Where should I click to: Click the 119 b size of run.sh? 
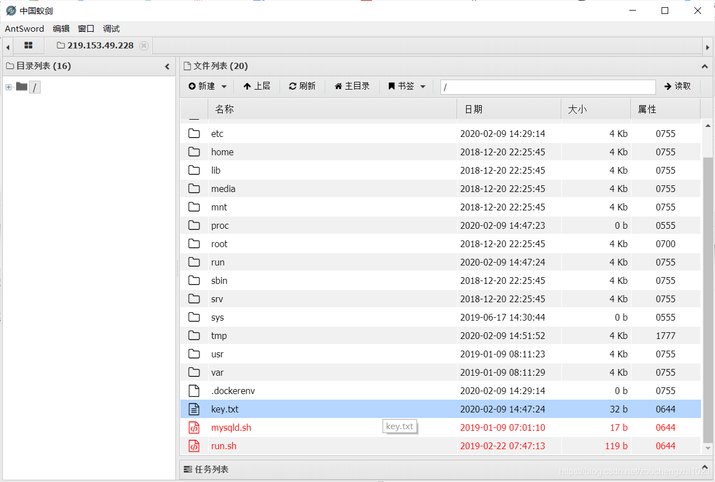click(x=616, y=446)
